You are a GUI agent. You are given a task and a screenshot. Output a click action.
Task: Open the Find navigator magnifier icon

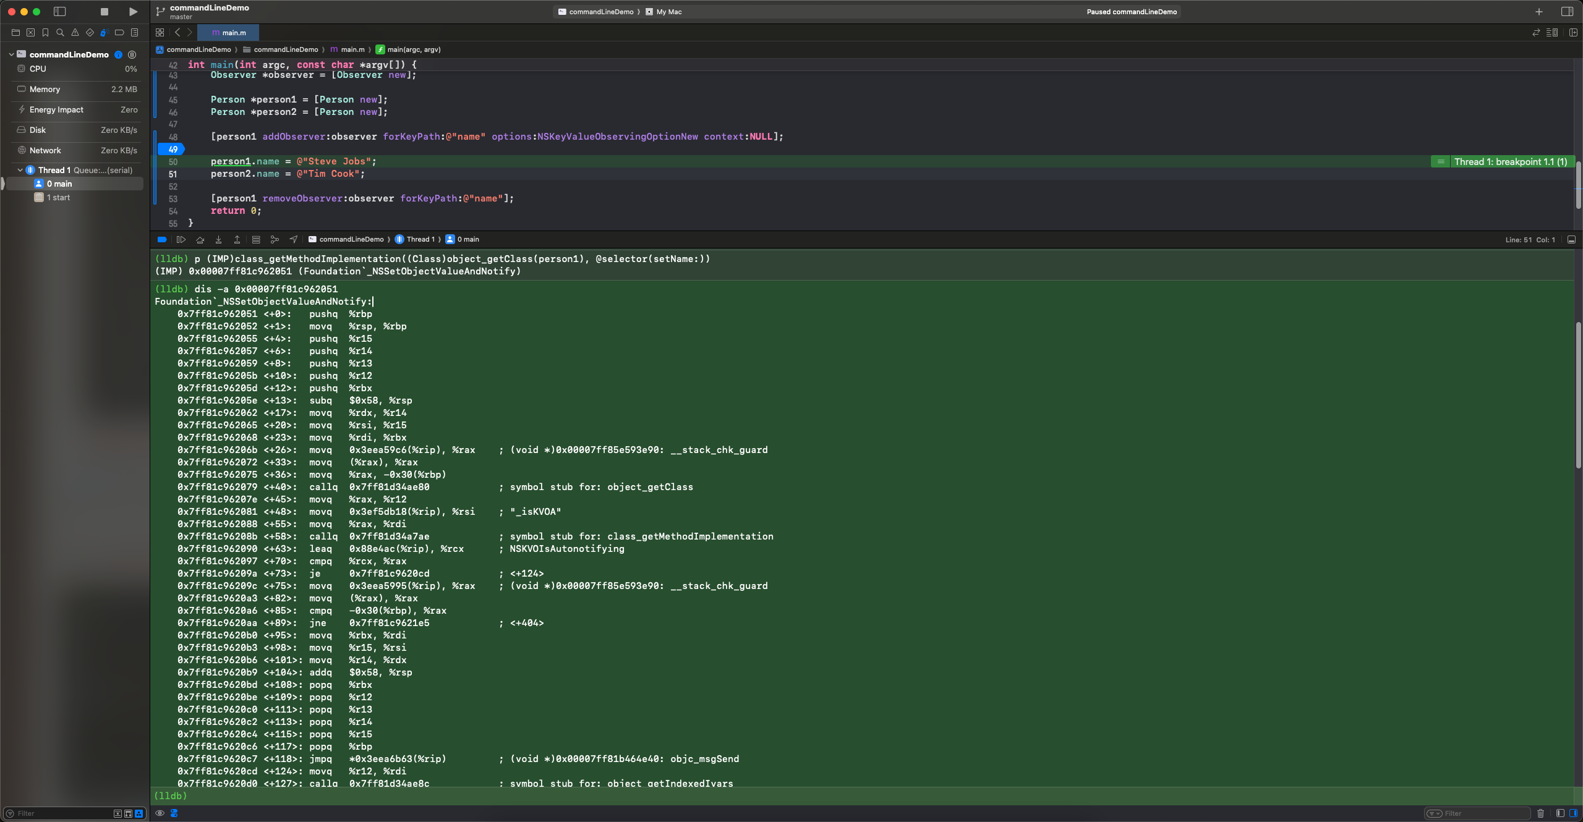coord(60,33)
